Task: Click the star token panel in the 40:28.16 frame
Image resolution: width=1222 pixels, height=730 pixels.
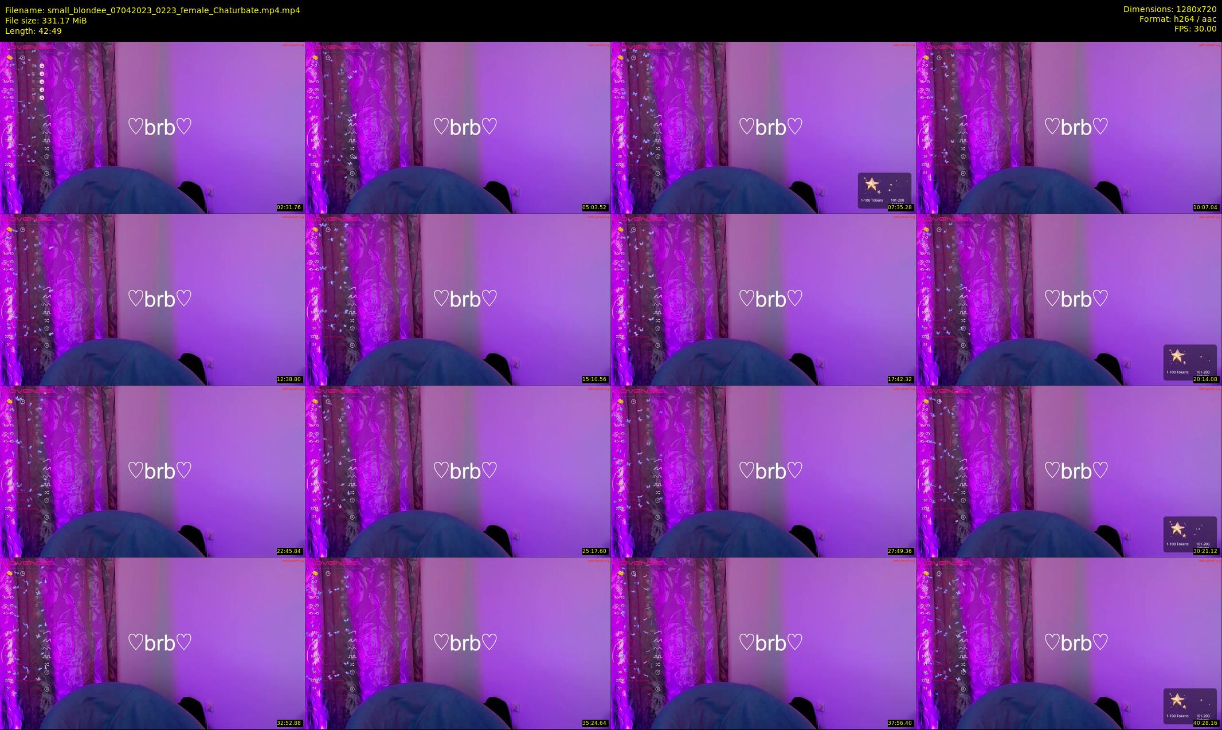Action: 1190,706
